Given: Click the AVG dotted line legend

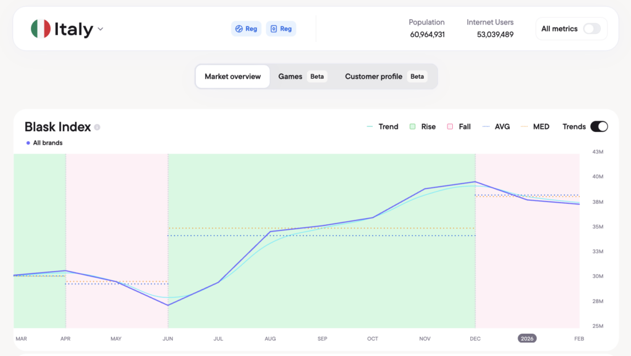Looking at the screenshot, I should (486, 127).
